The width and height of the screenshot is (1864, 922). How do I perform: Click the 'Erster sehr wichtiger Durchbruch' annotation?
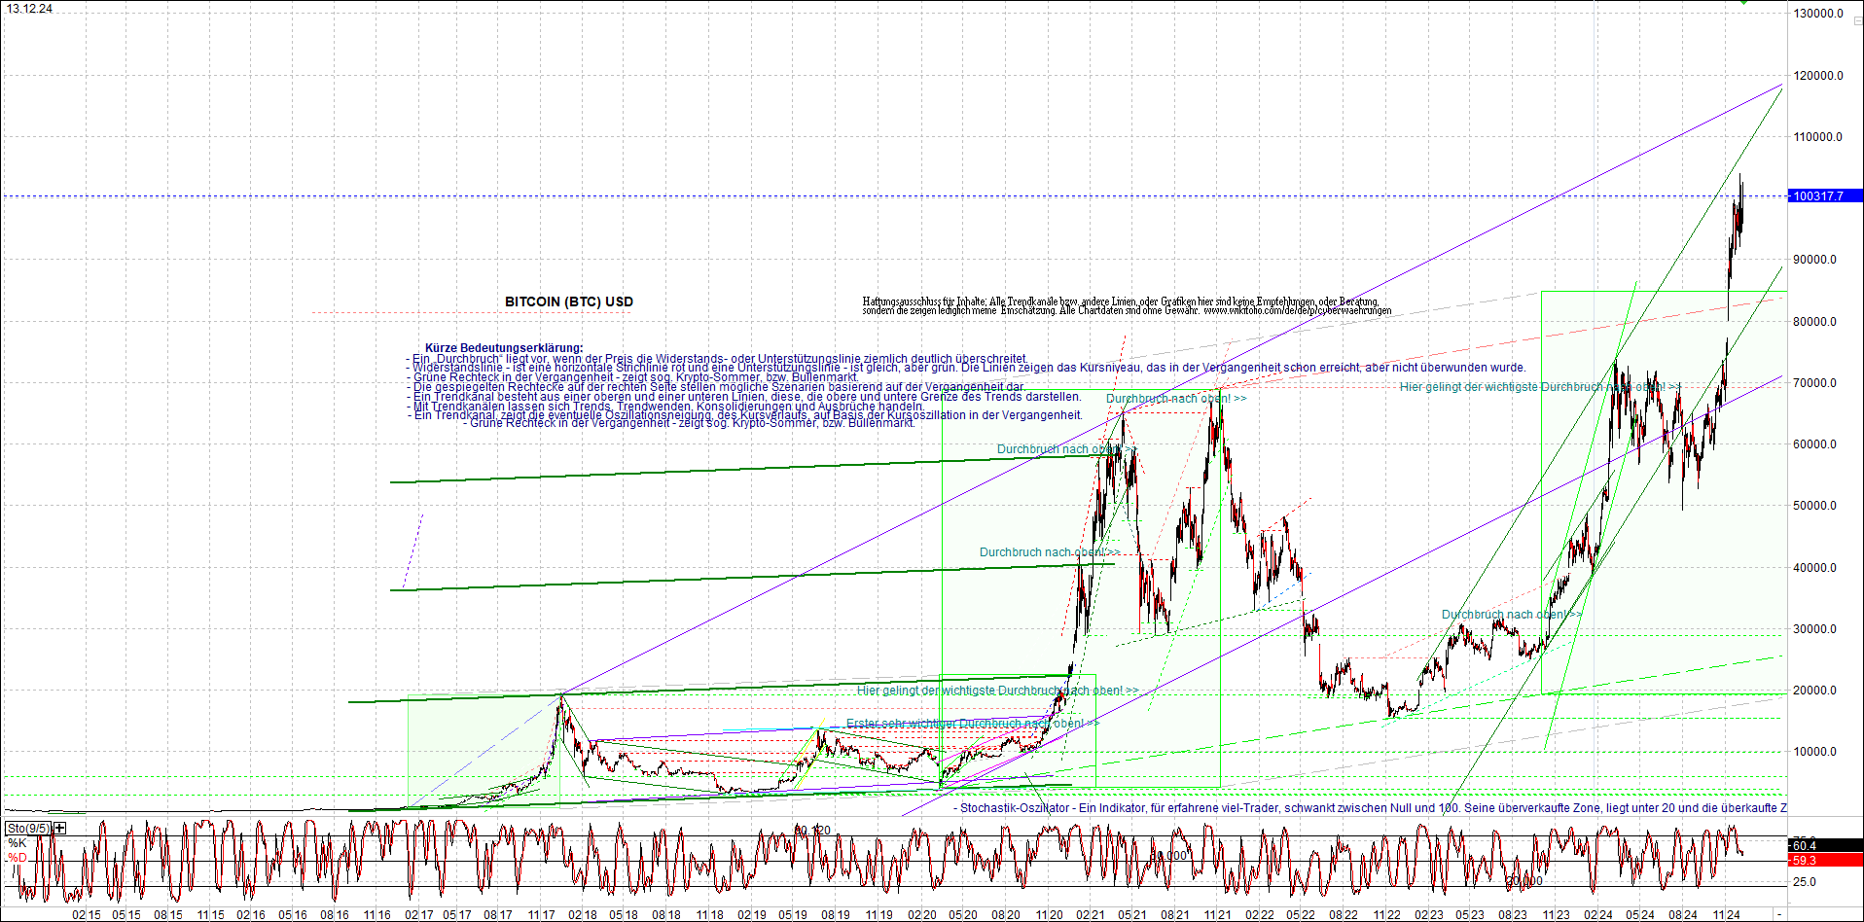(x=973, y=724)
